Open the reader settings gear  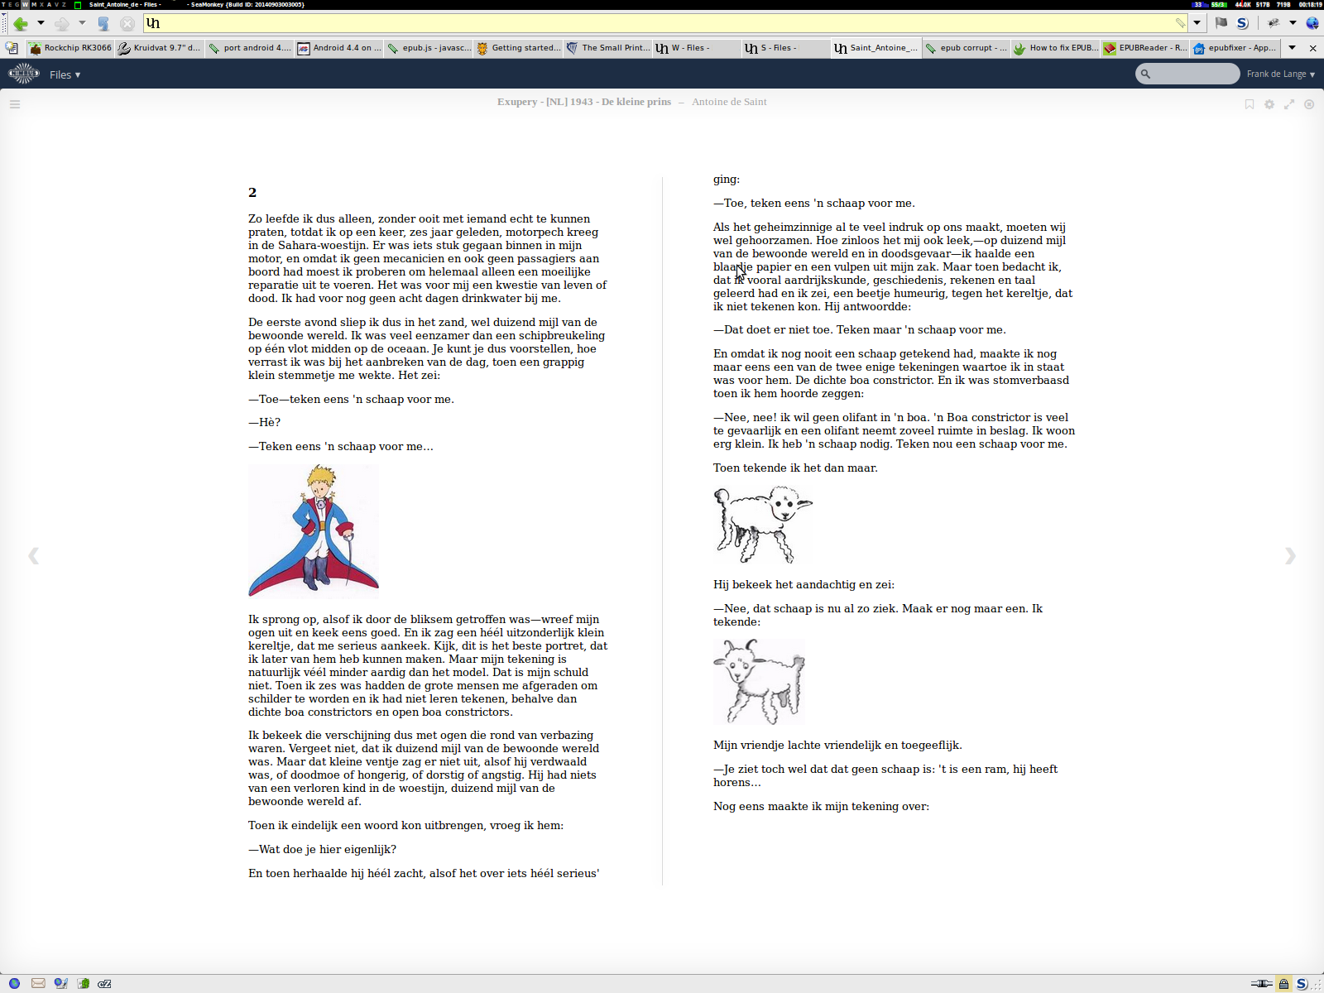1269,104
